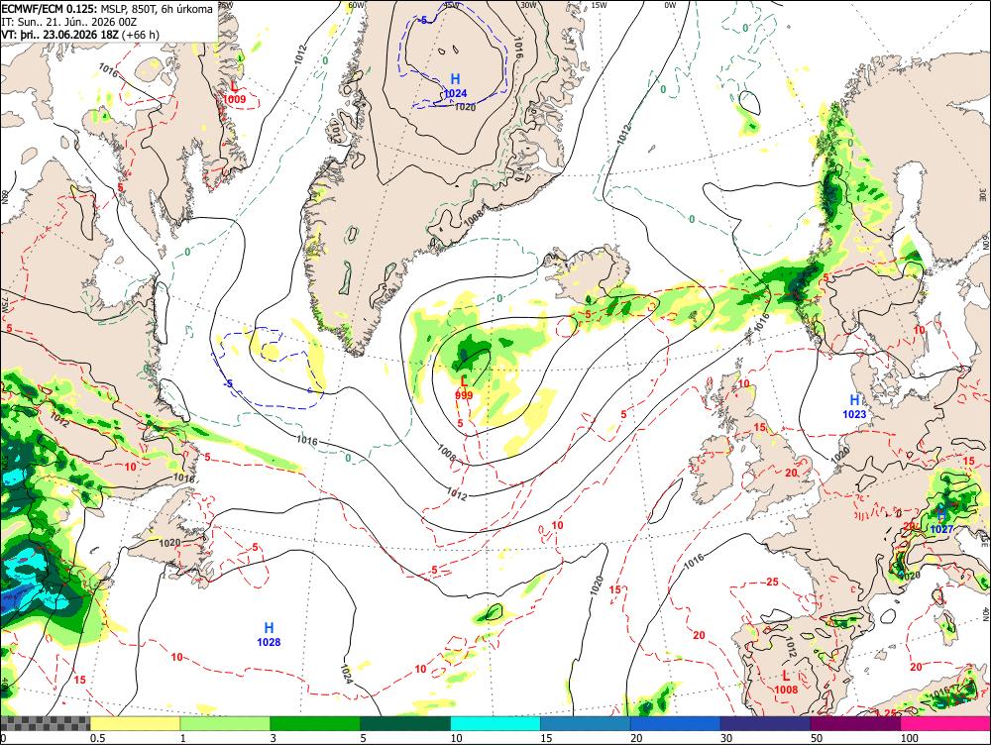Click the light green 1–3 legend swatch
Screen dimensions: 991x745
tap(225, 723)
